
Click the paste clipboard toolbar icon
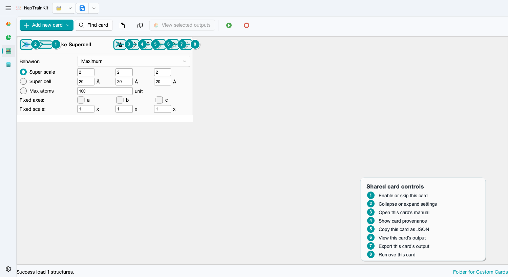(x=122, y=25)
